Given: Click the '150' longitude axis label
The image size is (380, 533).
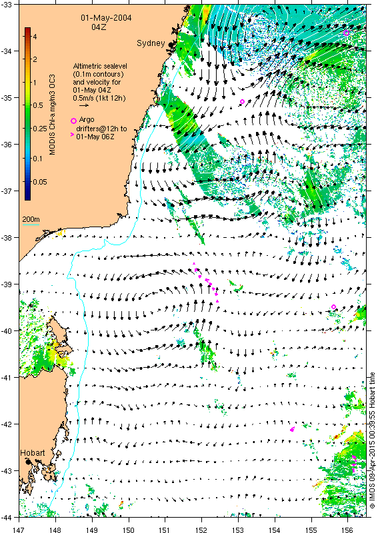Looking at the screenshot, I should tap(129, 530).
